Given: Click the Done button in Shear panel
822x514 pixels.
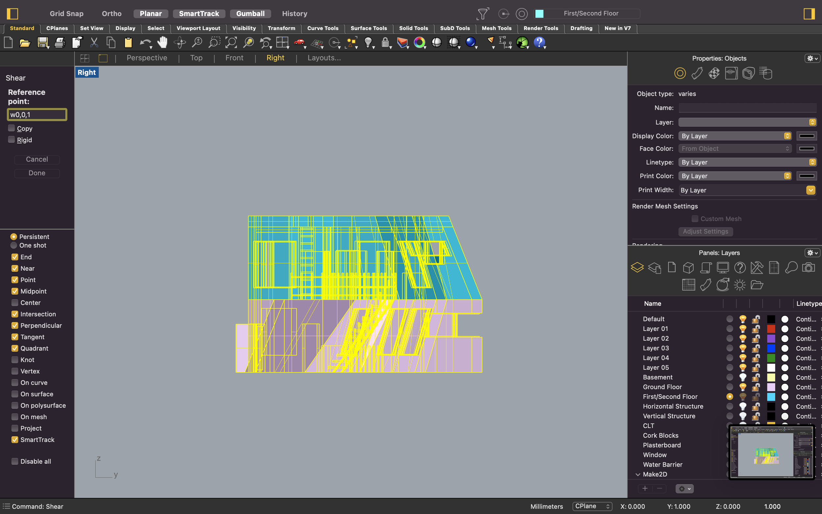Looking at the screenshot, I should coord(37,172).
